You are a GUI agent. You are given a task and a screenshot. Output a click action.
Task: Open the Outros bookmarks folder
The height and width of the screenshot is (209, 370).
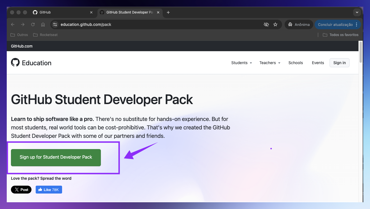pyautogui.click(x=19, y=35)
